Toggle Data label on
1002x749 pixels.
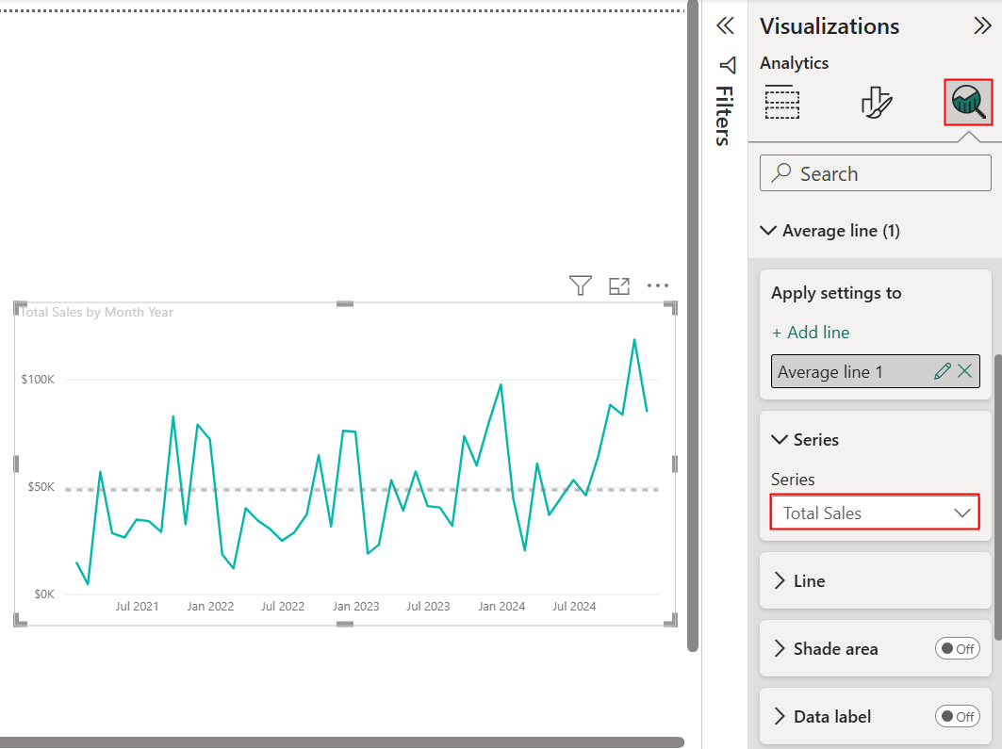(958, 716)
